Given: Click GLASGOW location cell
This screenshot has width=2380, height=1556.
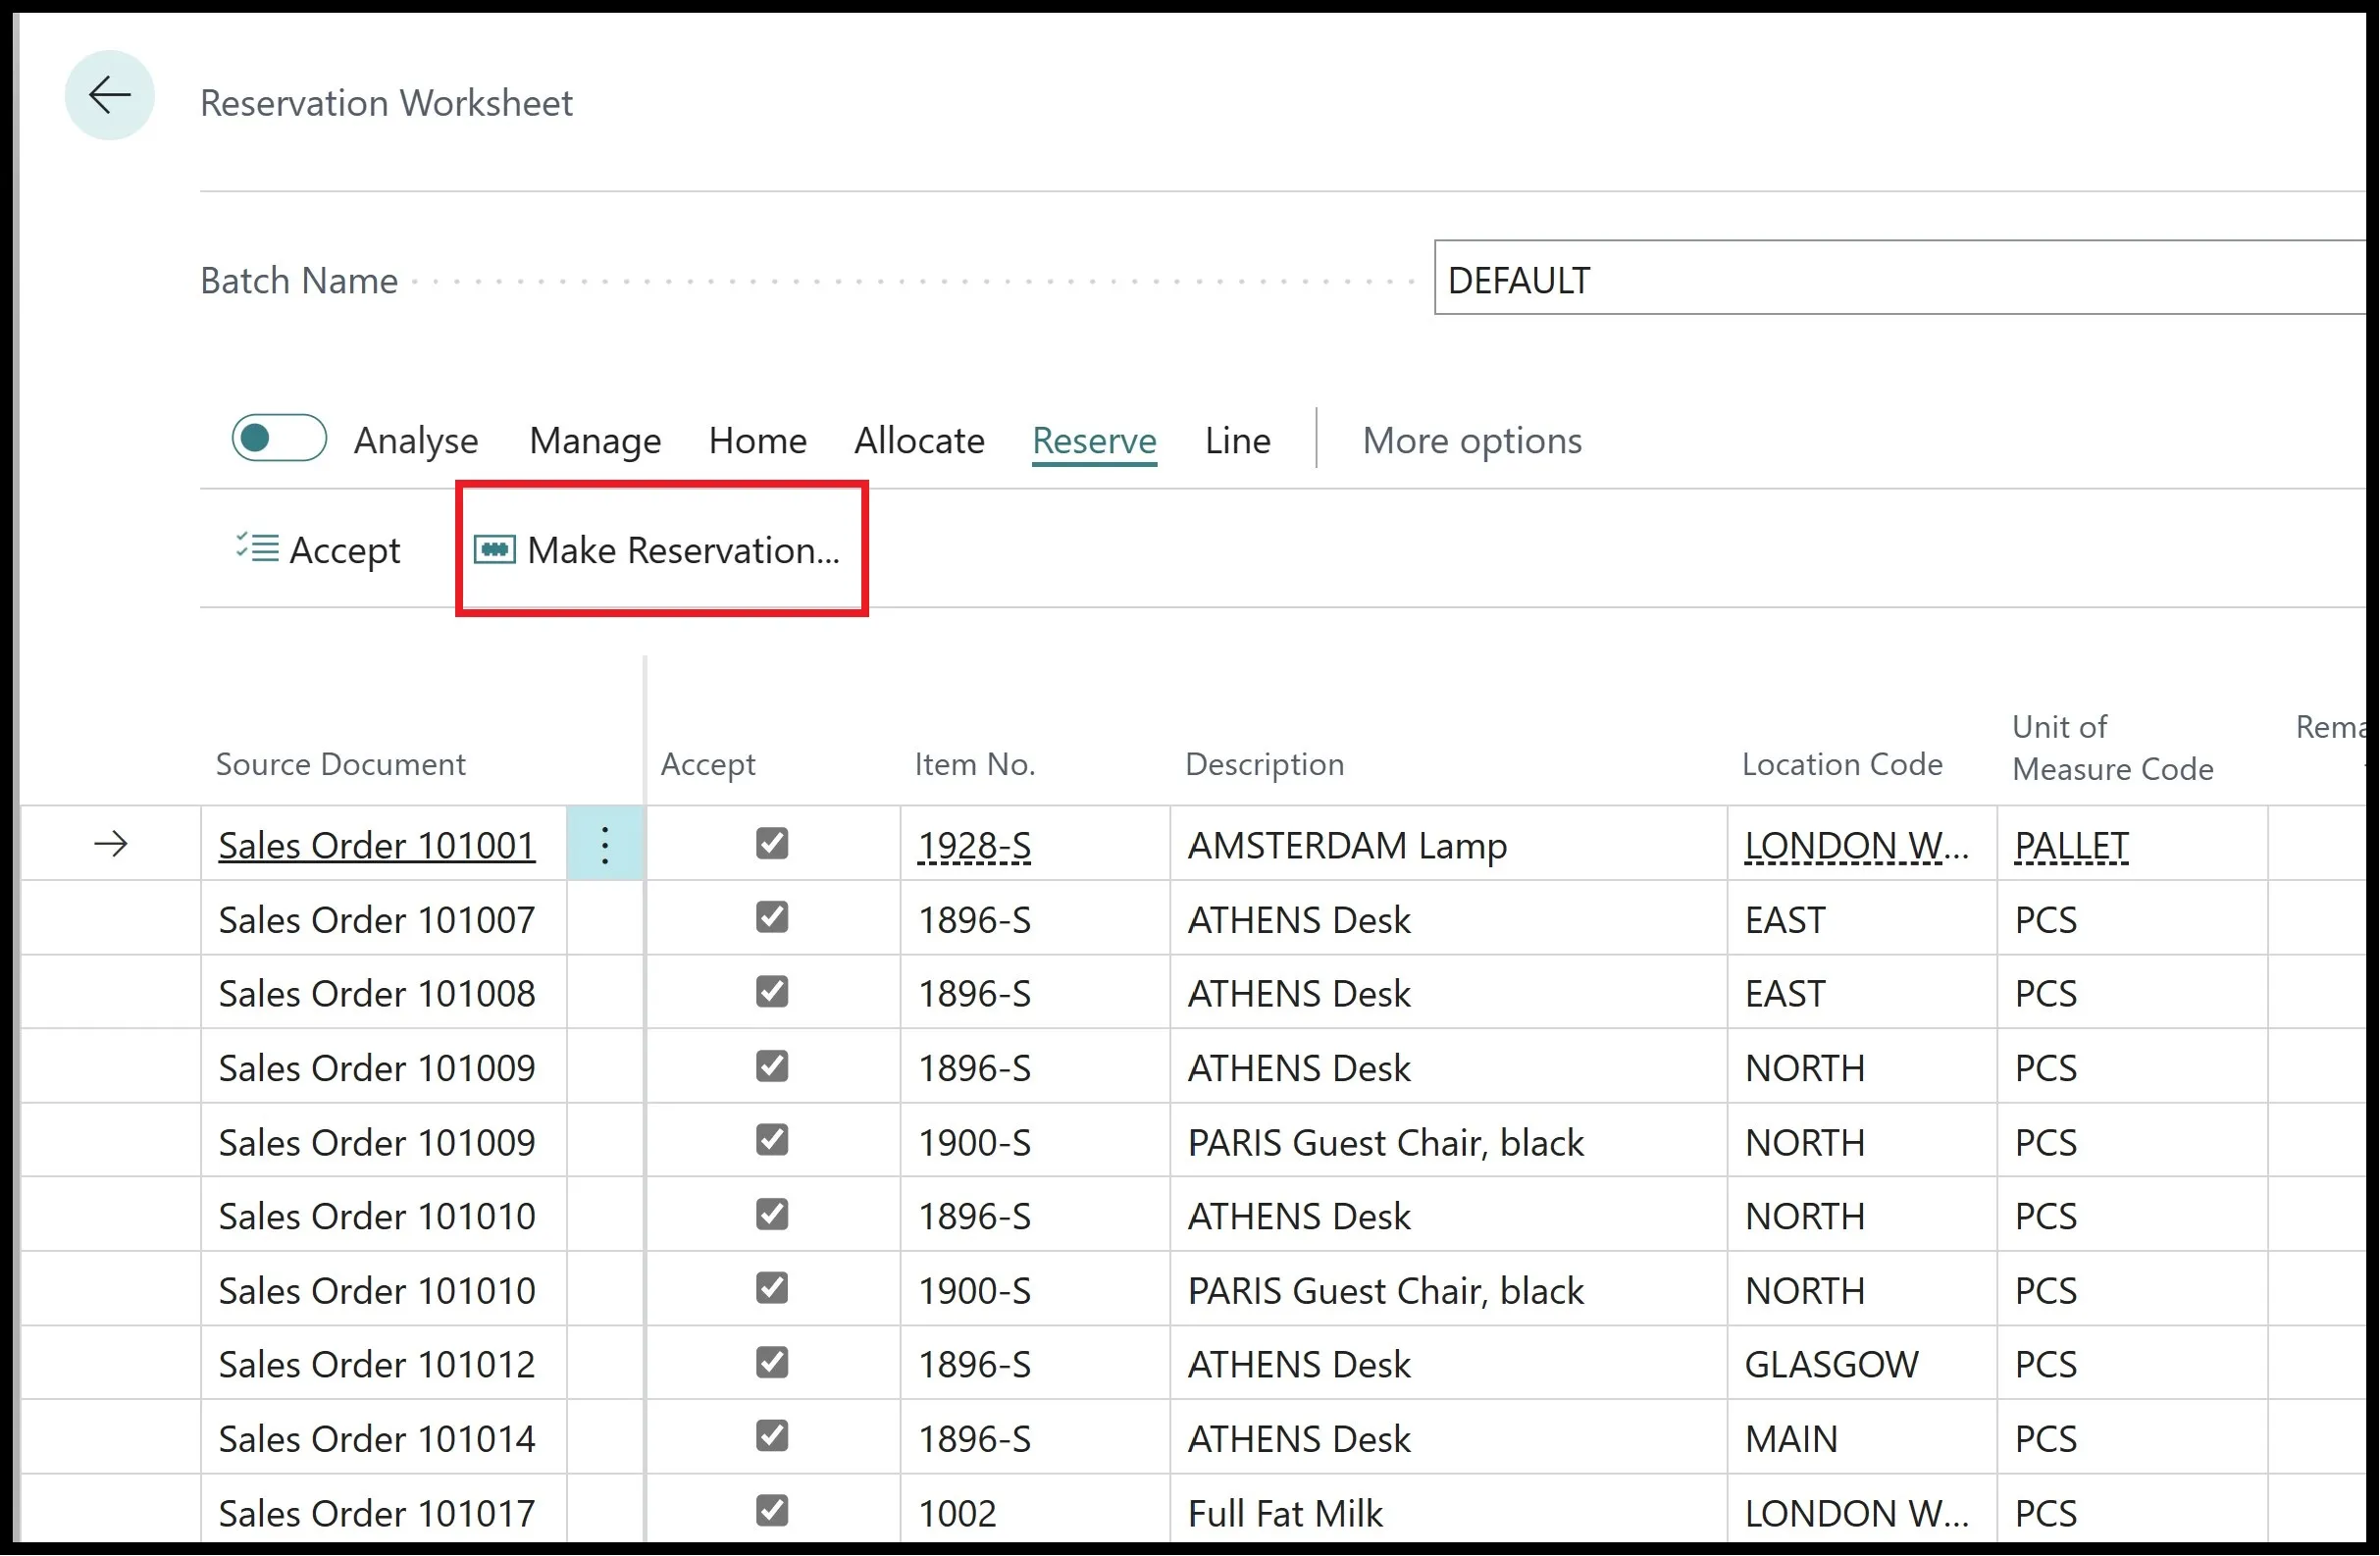Looking at the screenshot, I should tap(1862, 1364).
